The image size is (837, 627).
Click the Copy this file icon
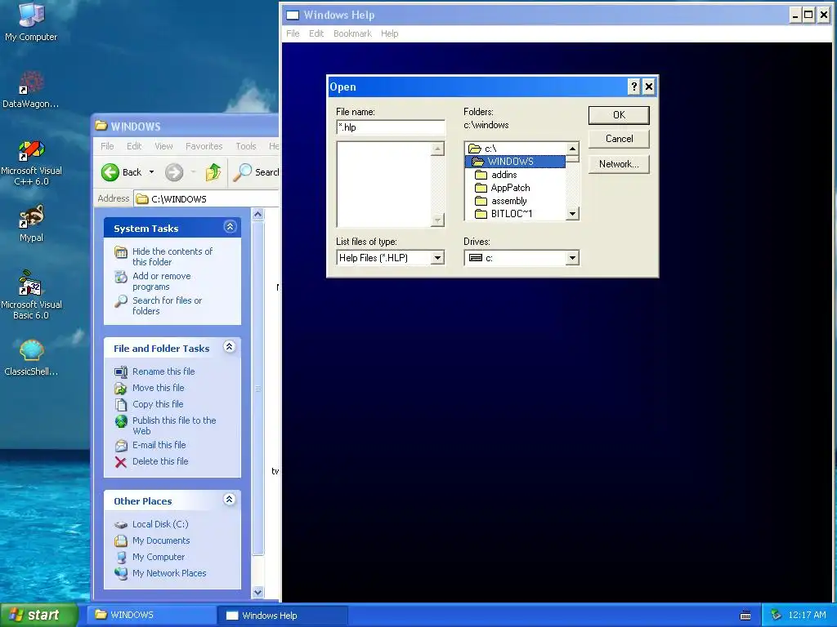(121, 404)
